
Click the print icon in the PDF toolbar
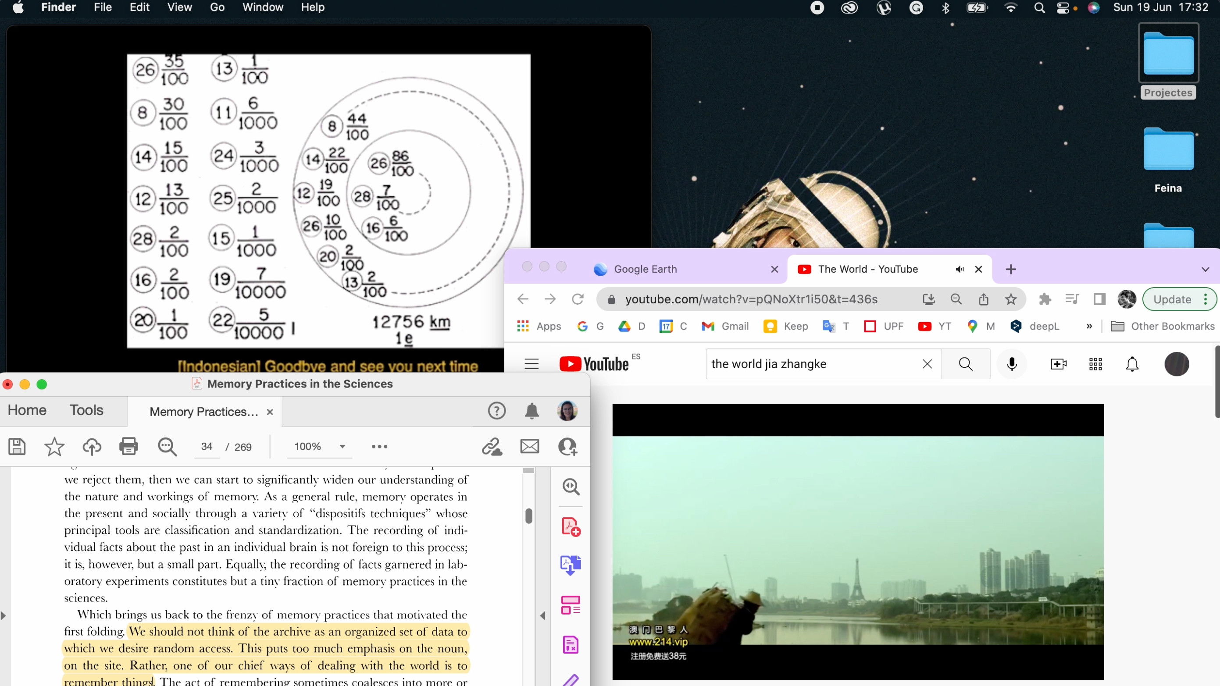128,446
